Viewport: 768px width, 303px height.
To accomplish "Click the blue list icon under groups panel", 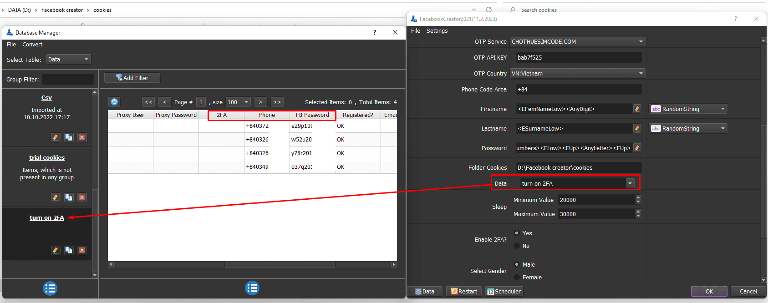I will [50, 288].
